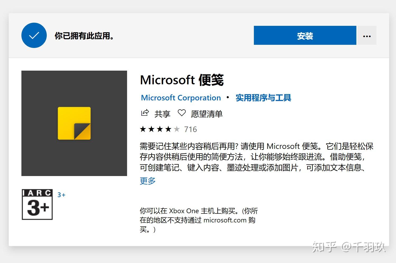Viewport: 396px width, 263px height.
Task: Open the 716 ratings count
Action: pyautogui.click(x=190, y=129)
